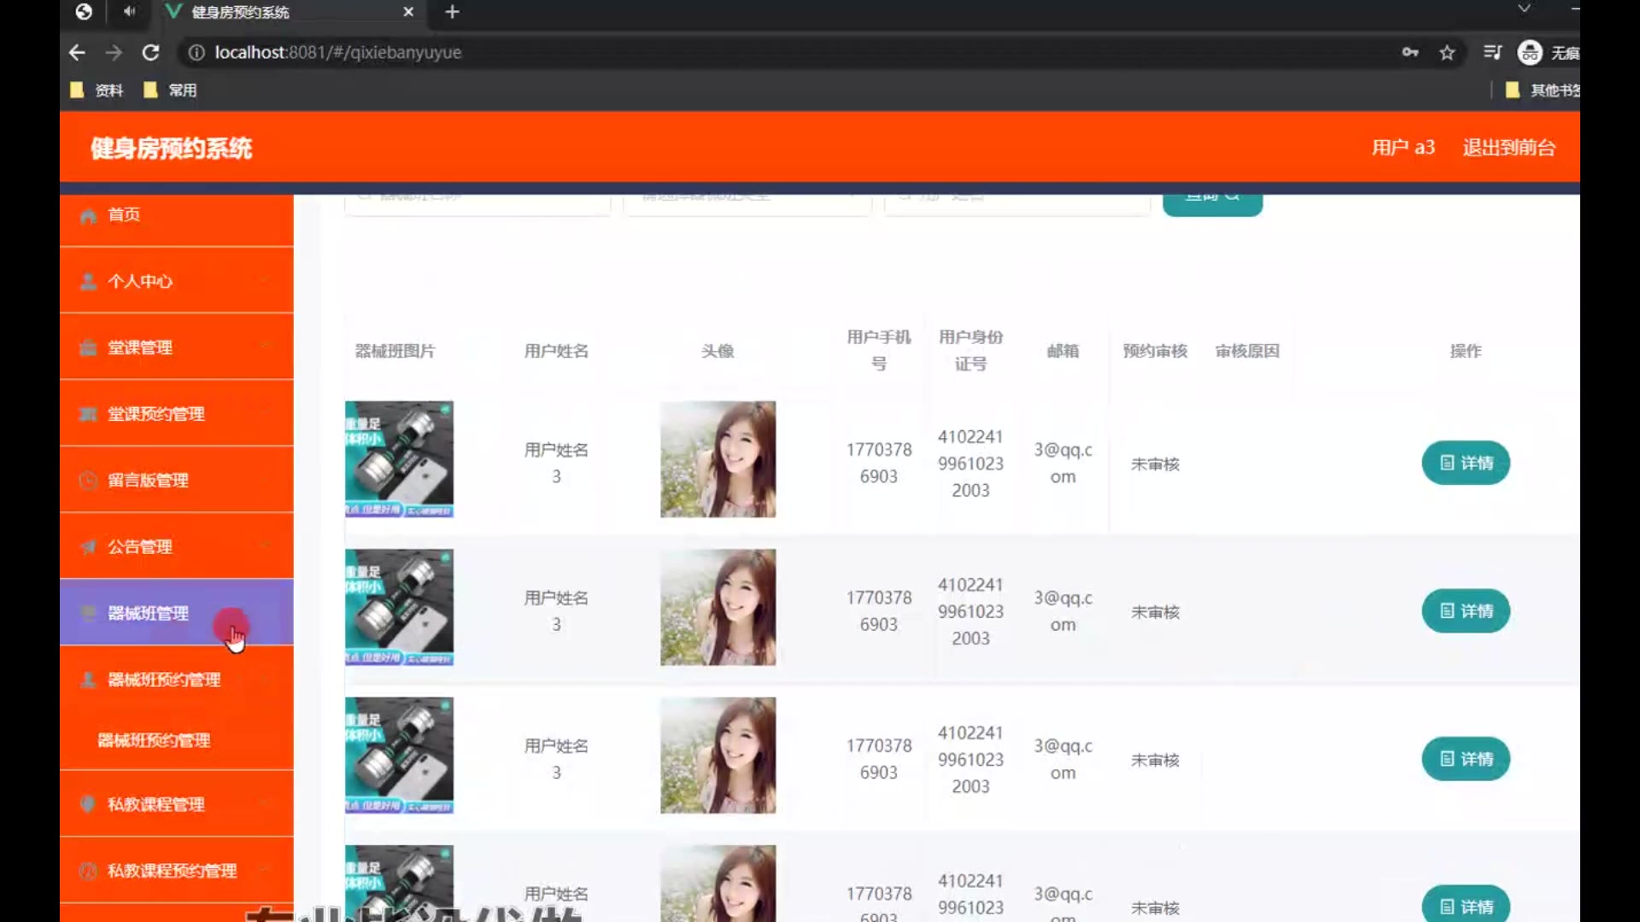
Task: Toggle chevron arrow on 留言版管理 row
Action: pos(265,480)
